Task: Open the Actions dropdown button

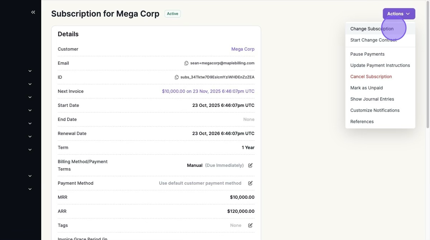Action: (x=398, y=14)
